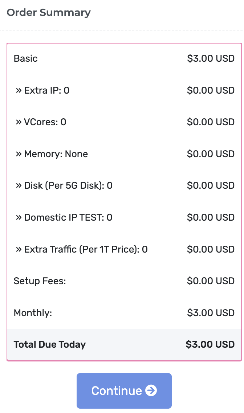Click the Domestic IP TEST line item
The image size is (244, 413).
point(64,217)
